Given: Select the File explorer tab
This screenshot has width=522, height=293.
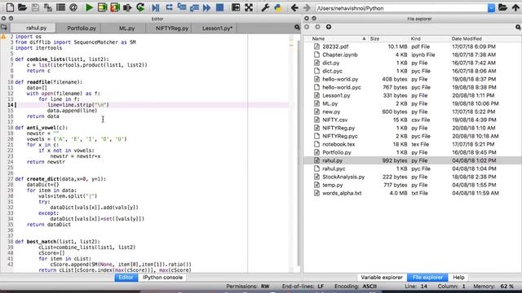Looking at the screenshot, I should click(x=427, y=278).
